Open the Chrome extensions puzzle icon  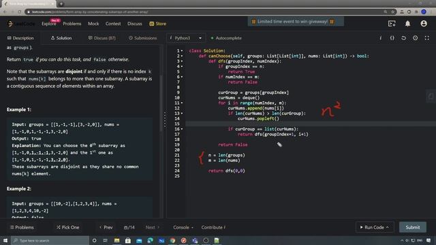416,12
